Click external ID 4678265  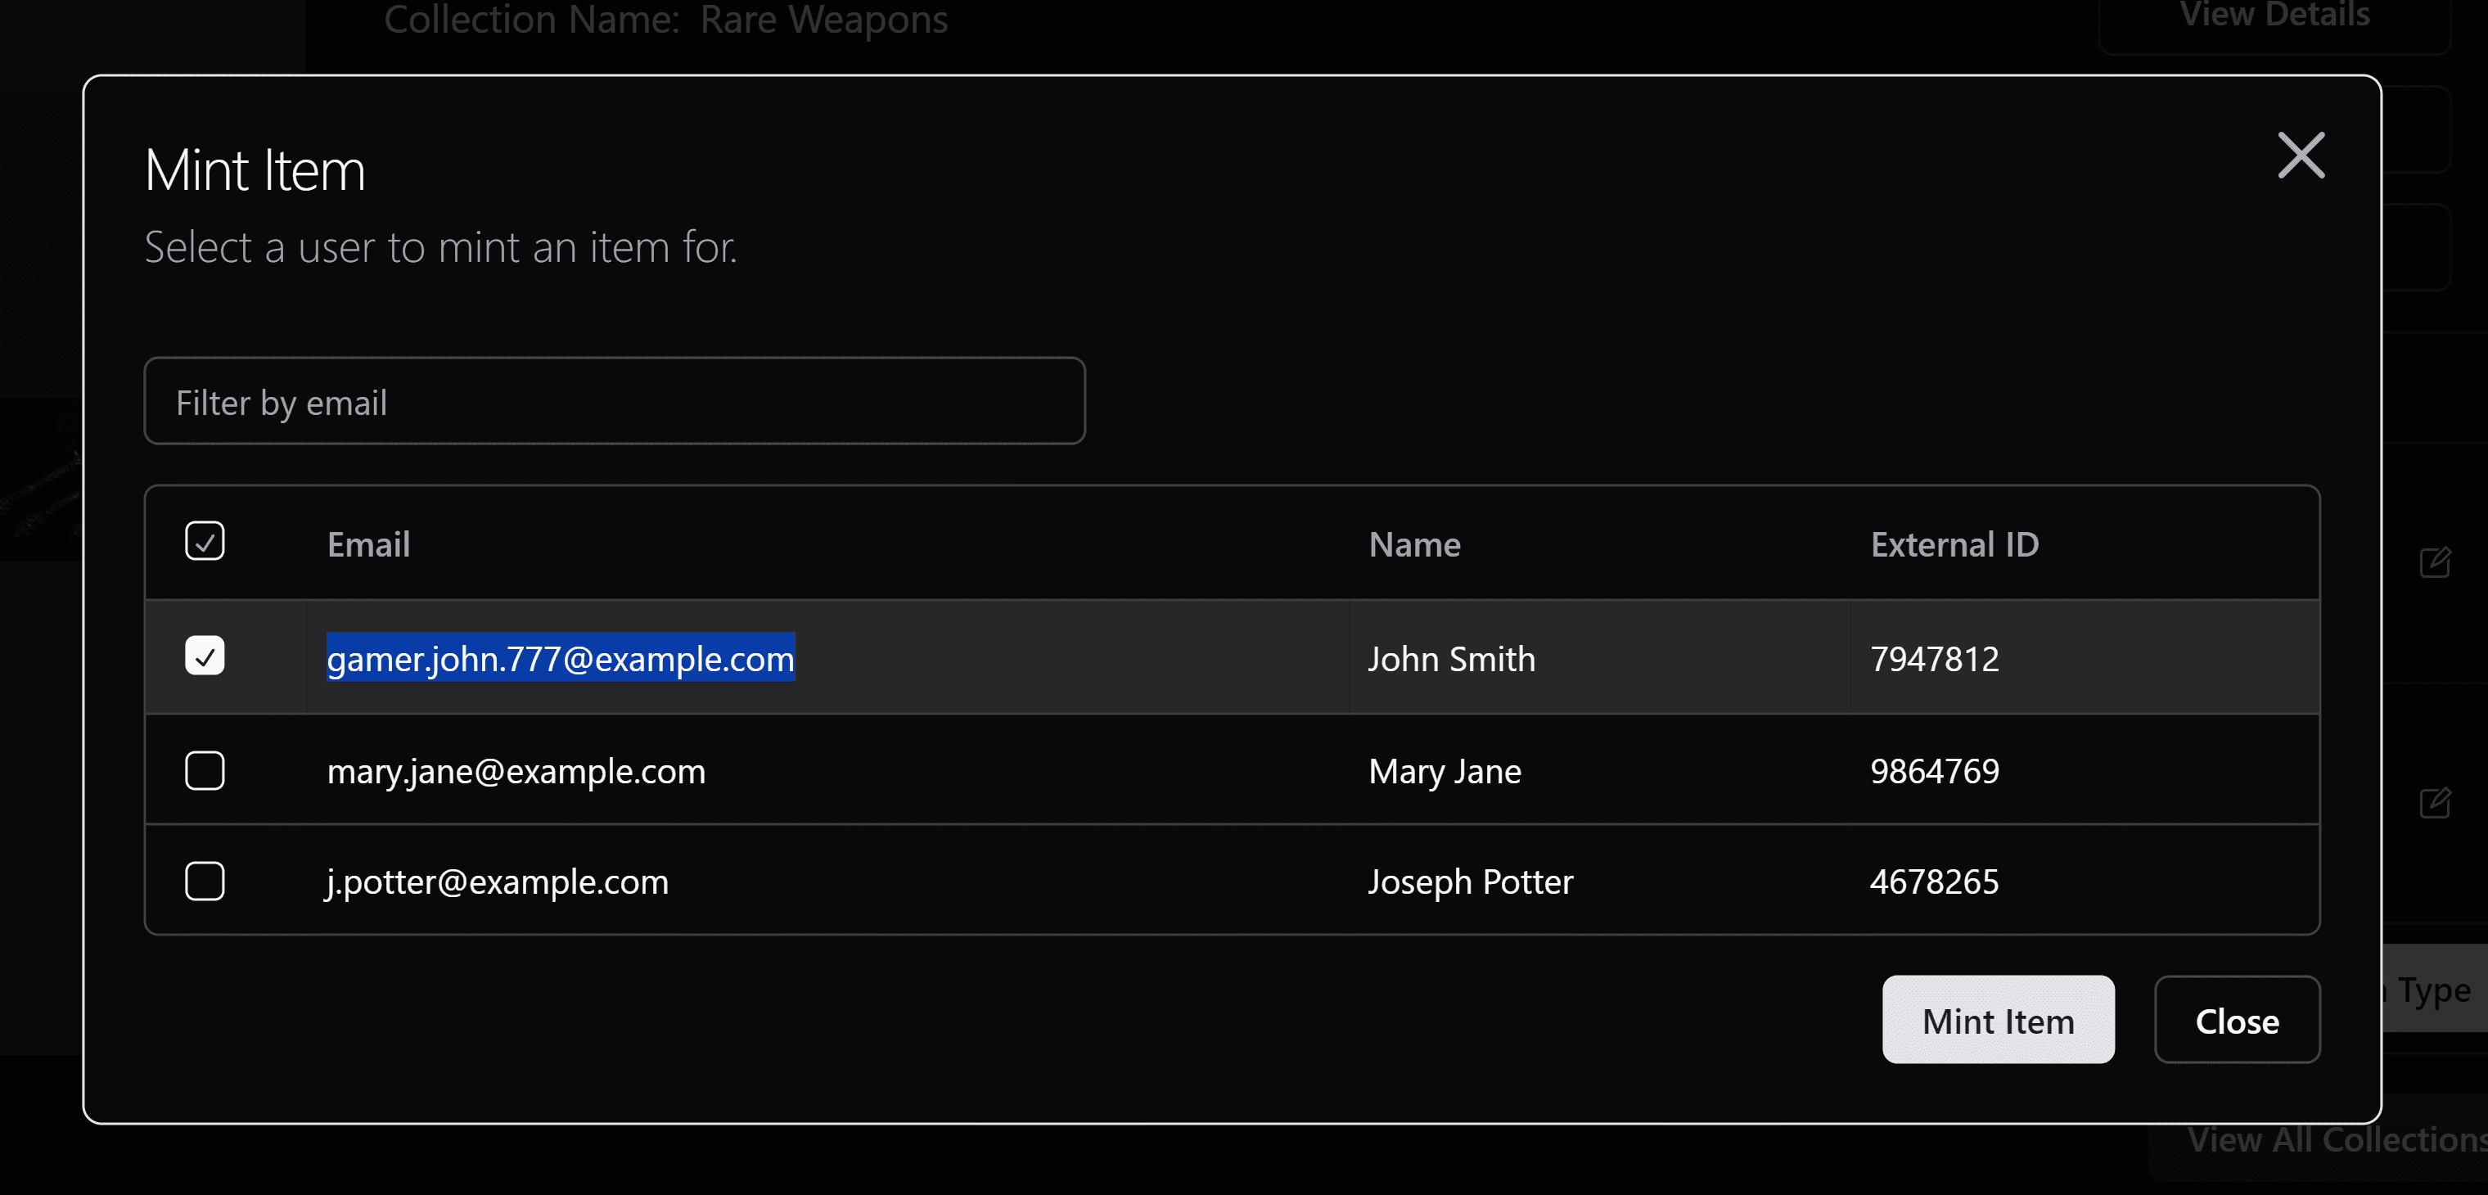pyautogui.click(x=1934, y=882)
